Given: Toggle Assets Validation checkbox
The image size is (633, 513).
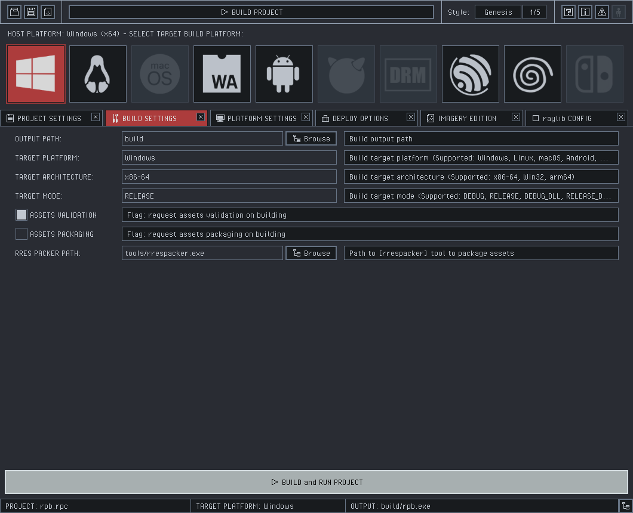Looking at the screenshot, I should coord(21,215).
